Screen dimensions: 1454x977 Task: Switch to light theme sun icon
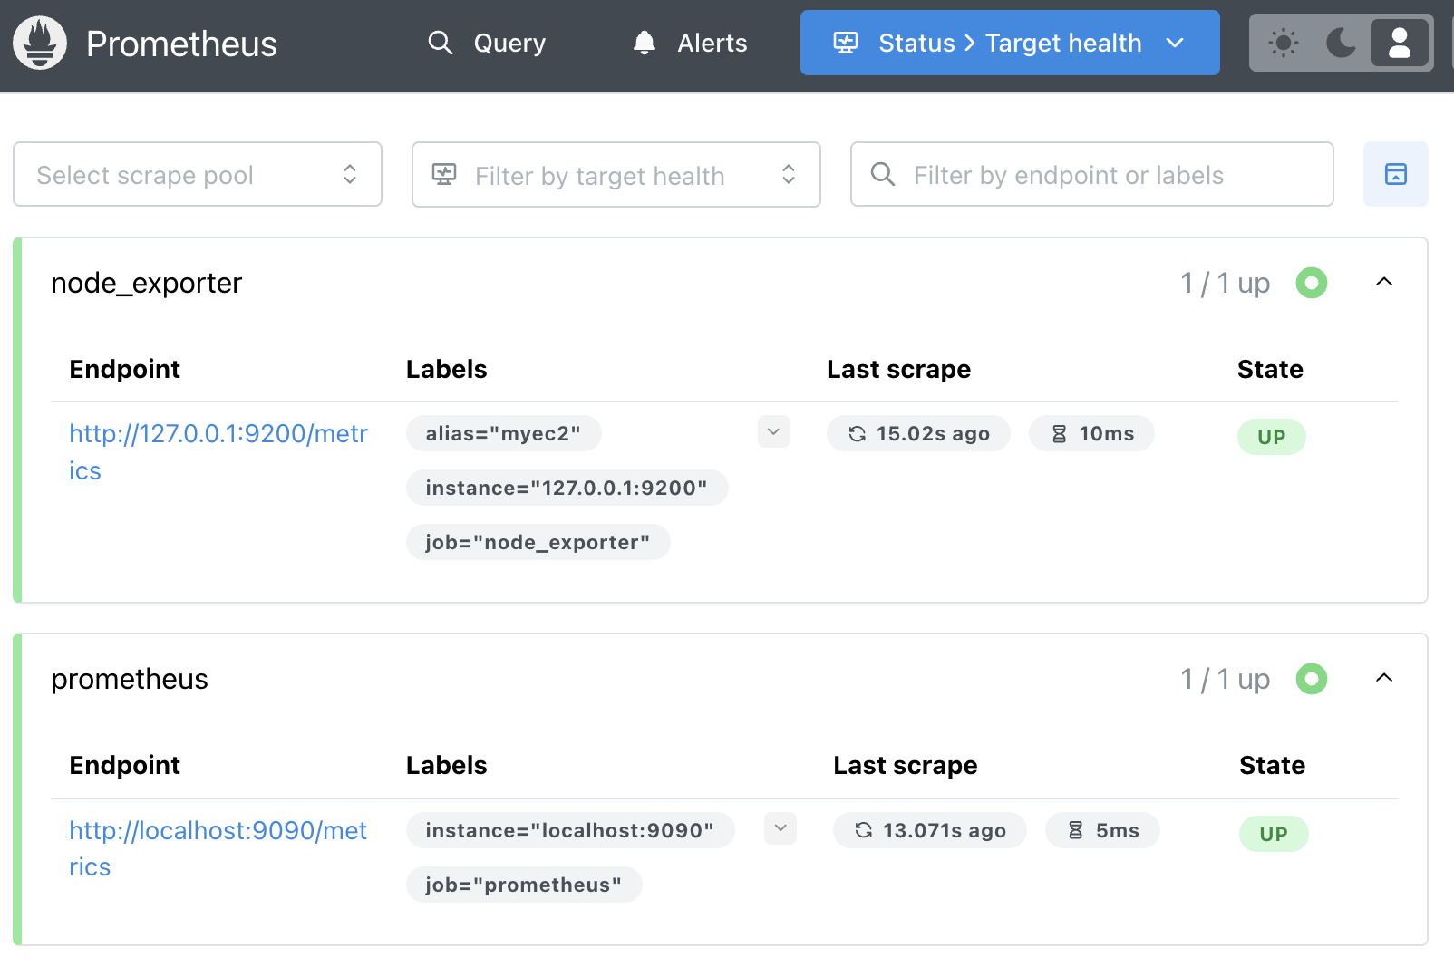1283,43
